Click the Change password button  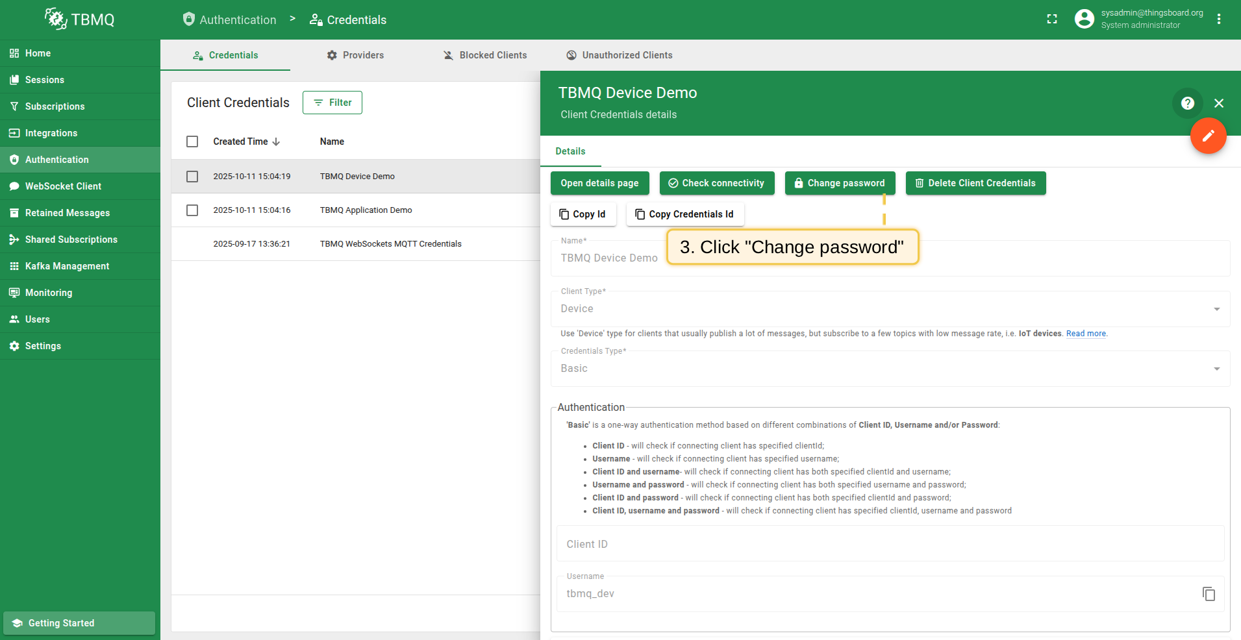pos(840,183)
